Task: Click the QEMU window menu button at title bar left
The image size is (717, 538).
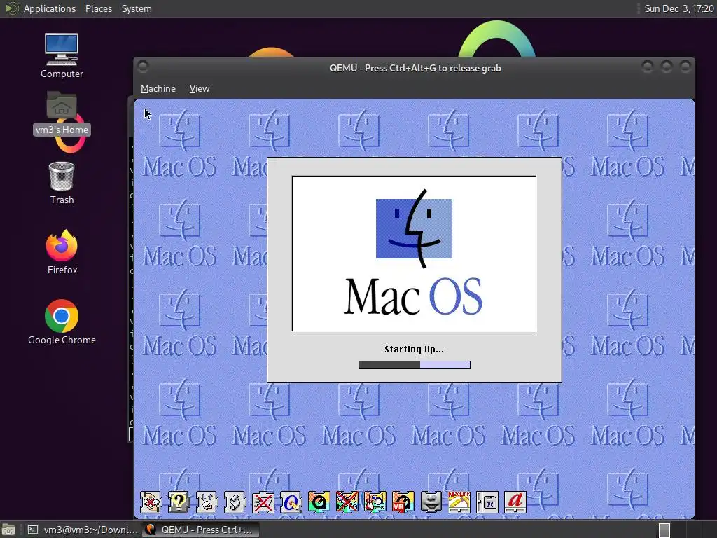Action: (143, 67)
